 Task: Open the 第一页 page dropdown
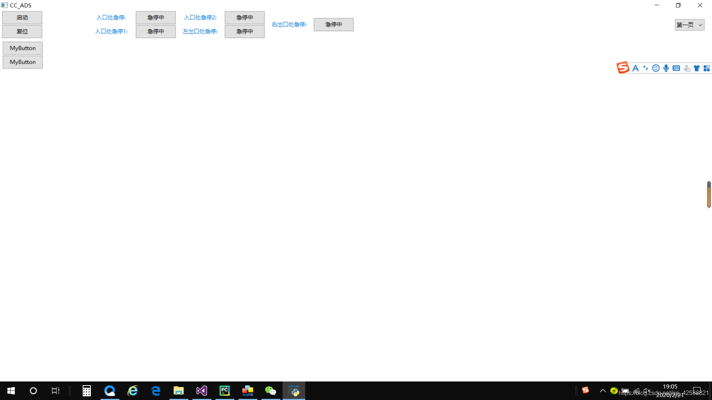click(x=689, y=25)
